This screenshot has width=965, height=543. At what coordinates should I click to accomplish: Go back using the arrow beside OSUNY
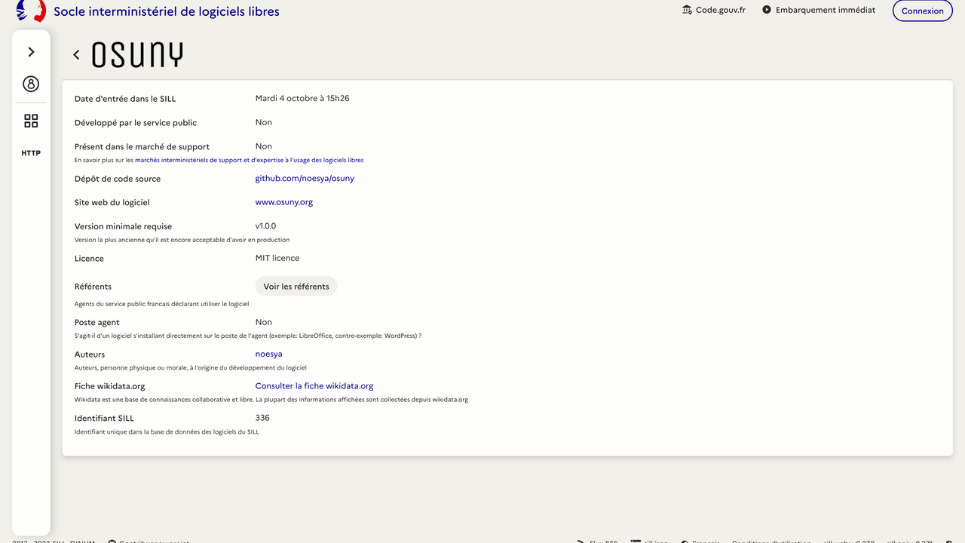coord(76,54)
